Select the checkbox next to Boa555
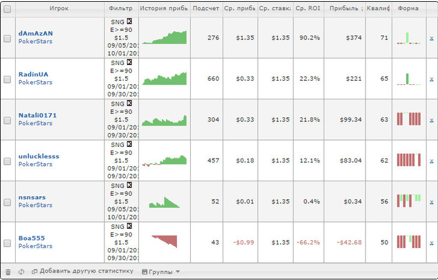 [x=8, y=242]
